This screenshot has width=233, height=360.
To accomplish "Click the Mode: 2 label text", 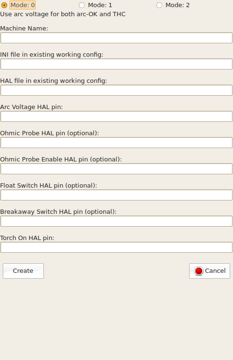I will tap(177, 5).
